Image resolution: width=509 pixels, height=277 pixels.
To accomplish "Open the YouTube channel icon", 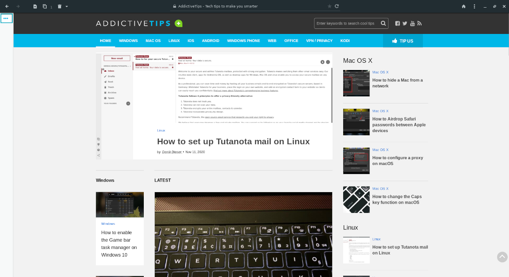I will (412, 23).
